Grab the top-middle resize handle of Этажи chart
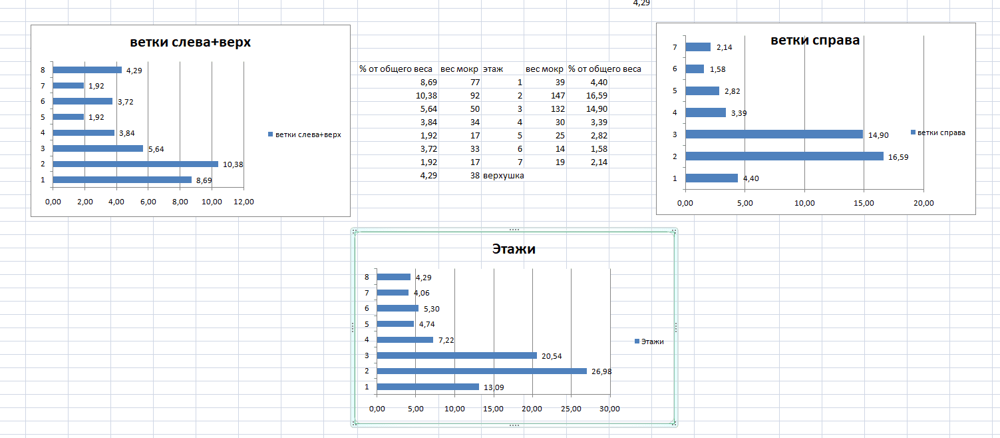This screenshot has height=438, width=1000. coord(514,229)
